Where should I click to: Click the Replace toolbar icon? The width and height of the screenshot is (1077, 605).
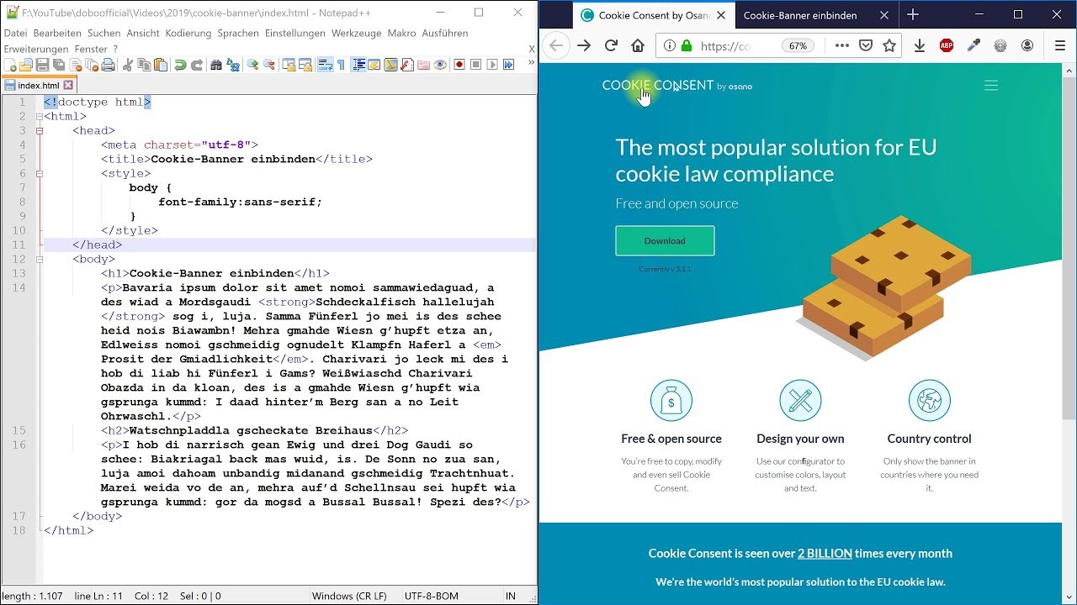click(232, 65)
